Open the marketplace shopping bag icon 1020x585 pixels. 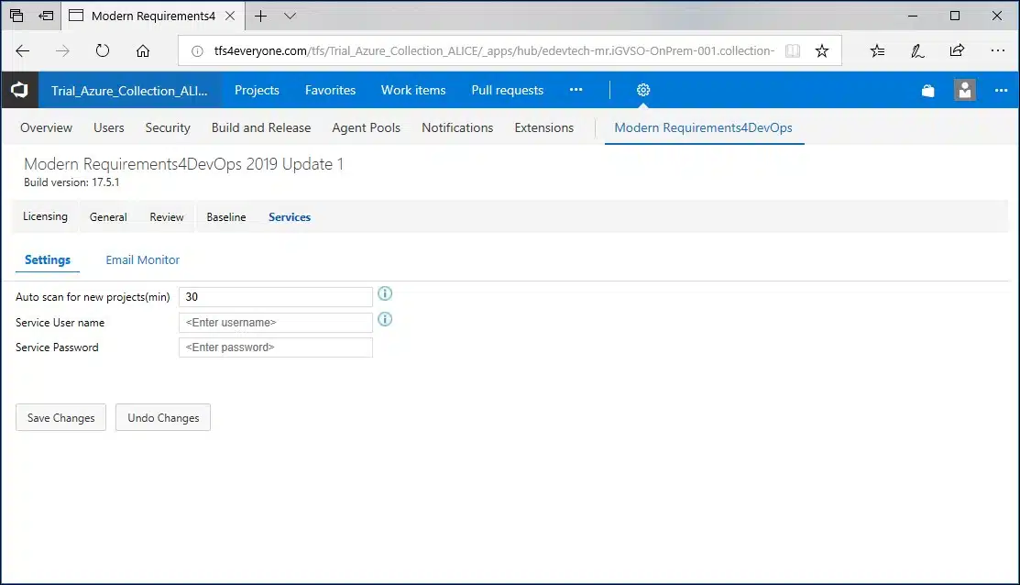point(928,90)
